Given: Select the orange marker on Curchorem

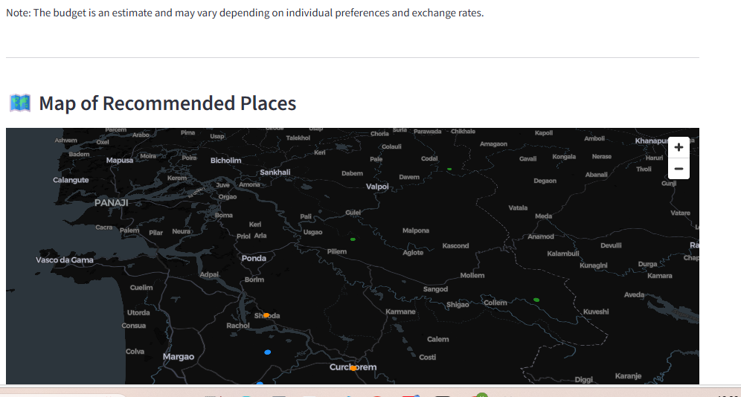Looking at the screenshot, I should [x=353, y=367].
